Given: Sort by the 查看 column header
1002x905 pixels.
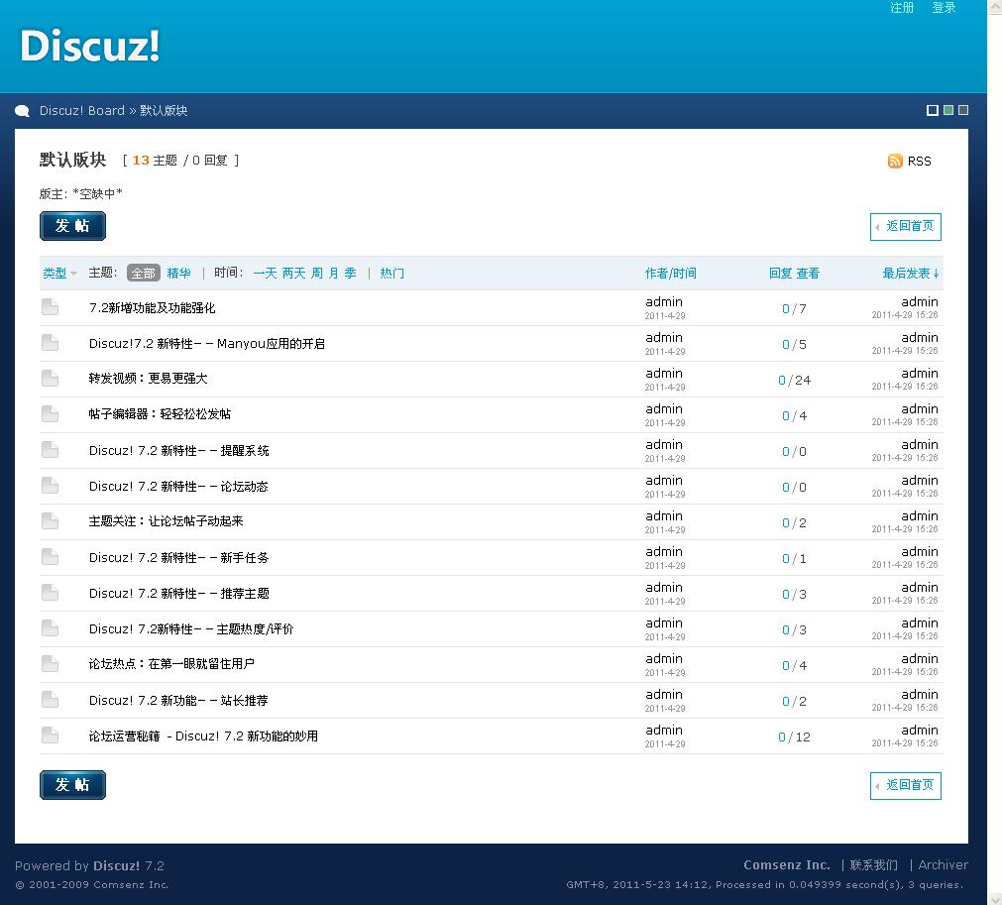Looking at the screenshot, I should tap(808, 274).
